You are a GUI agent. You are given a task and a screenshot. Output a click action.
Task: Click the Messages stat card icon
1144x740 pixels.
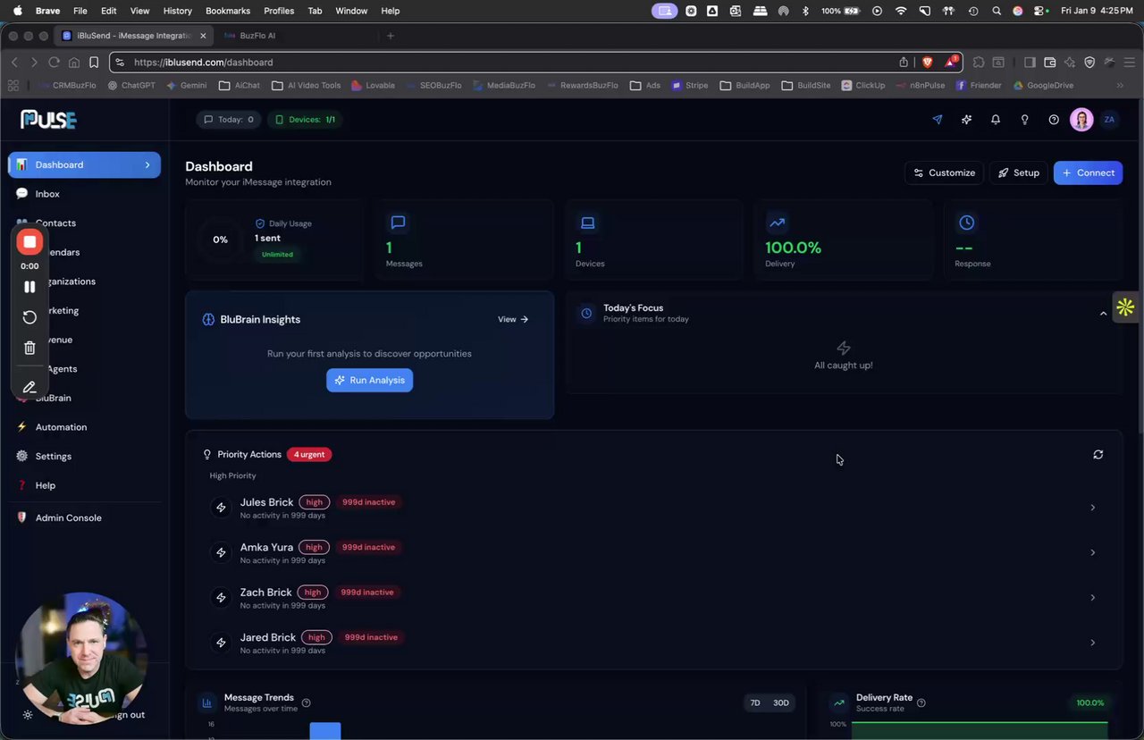click(399, 223)
